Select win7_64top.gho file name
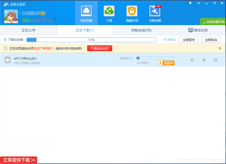The height and width of the screenshot is (164, 226). tap(25, 58)
